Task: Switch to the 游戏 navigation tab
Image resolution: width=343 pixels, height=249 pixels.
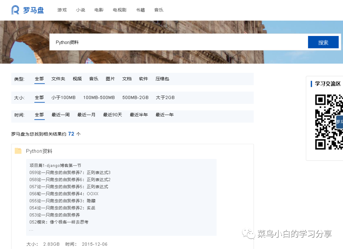Action: 62,10
